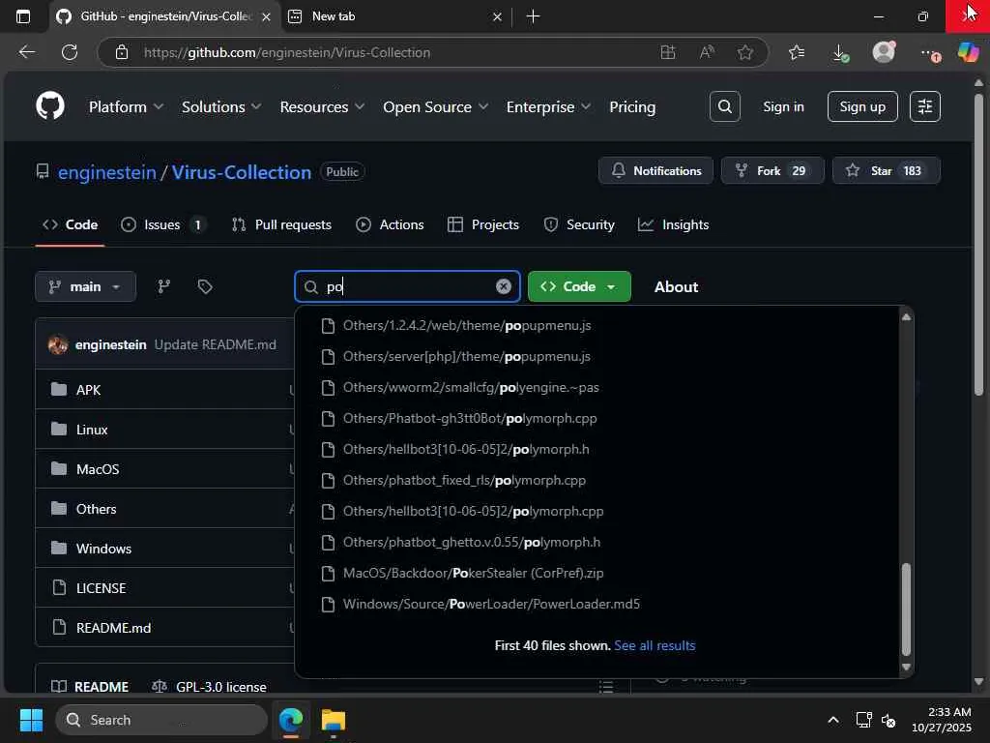990x743 pixels.
Task: Switch to the Projects tab
Action: click(x=483, y=224)
